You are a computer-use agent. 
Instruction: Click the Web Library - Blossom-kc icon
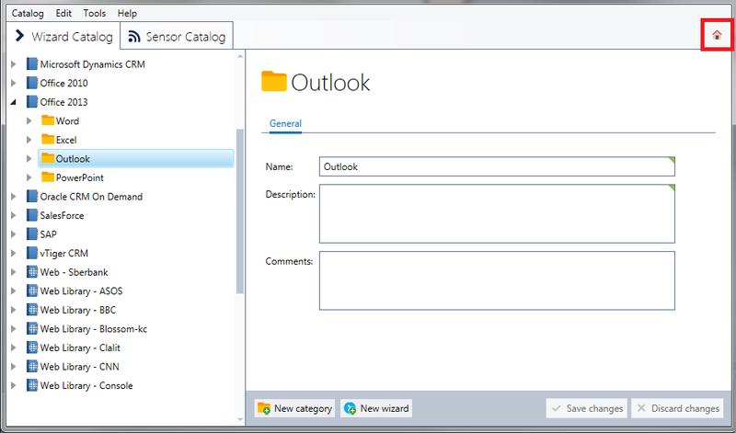(32, 329)
